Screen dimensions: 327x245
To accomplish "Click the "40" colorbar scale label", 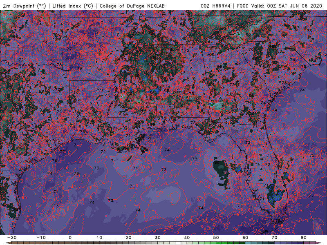I will [x=187, y=238].
